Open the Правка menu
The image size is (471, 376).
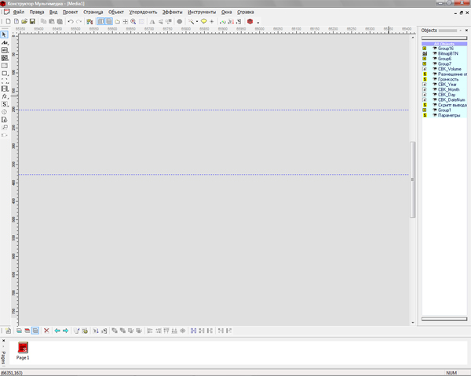[37, 12]
